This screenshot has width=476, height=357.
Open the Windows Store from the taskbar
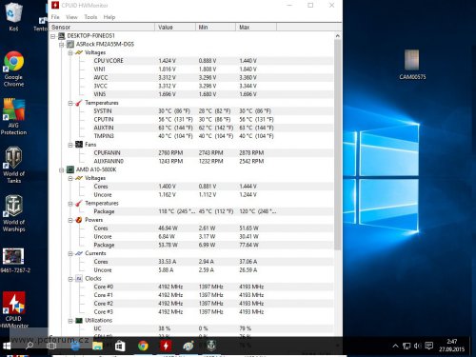(x=120, y=346)
